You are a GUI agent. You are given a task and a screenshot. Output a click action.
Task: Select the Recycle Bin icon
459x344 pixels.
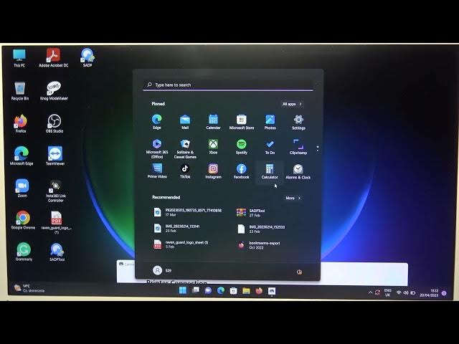pos(20,91)
